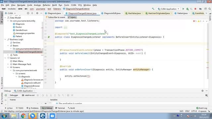Viewport: 212px width, 119px height.
Task: Stop the running application via the red square
Action: pos(195,9)
